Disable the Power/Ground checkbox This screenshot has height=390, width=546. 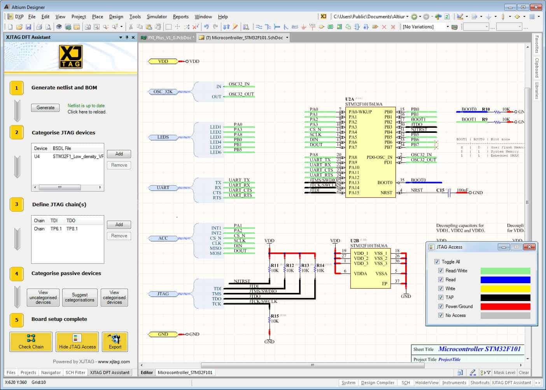(x=441, y=306)
